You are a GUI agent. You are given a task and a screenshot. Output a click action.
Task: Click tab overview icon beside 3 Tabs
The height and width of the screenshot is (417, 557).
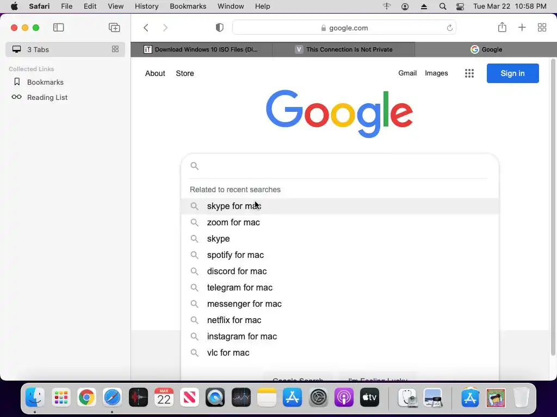tap(115, 49)
